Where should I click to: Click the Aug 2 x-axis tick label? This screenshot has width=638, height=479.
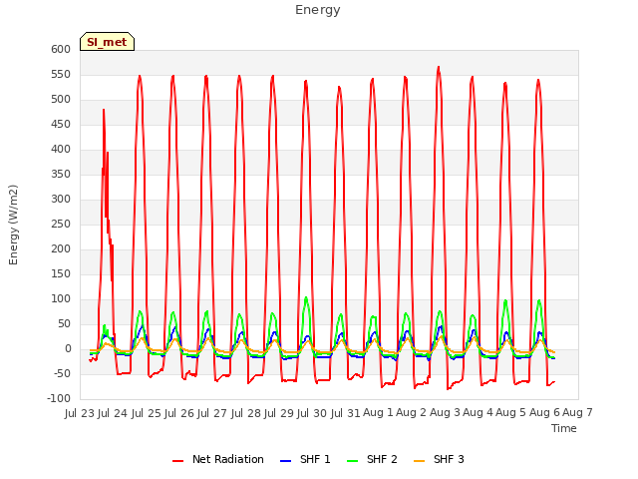(x=412, y=413)
